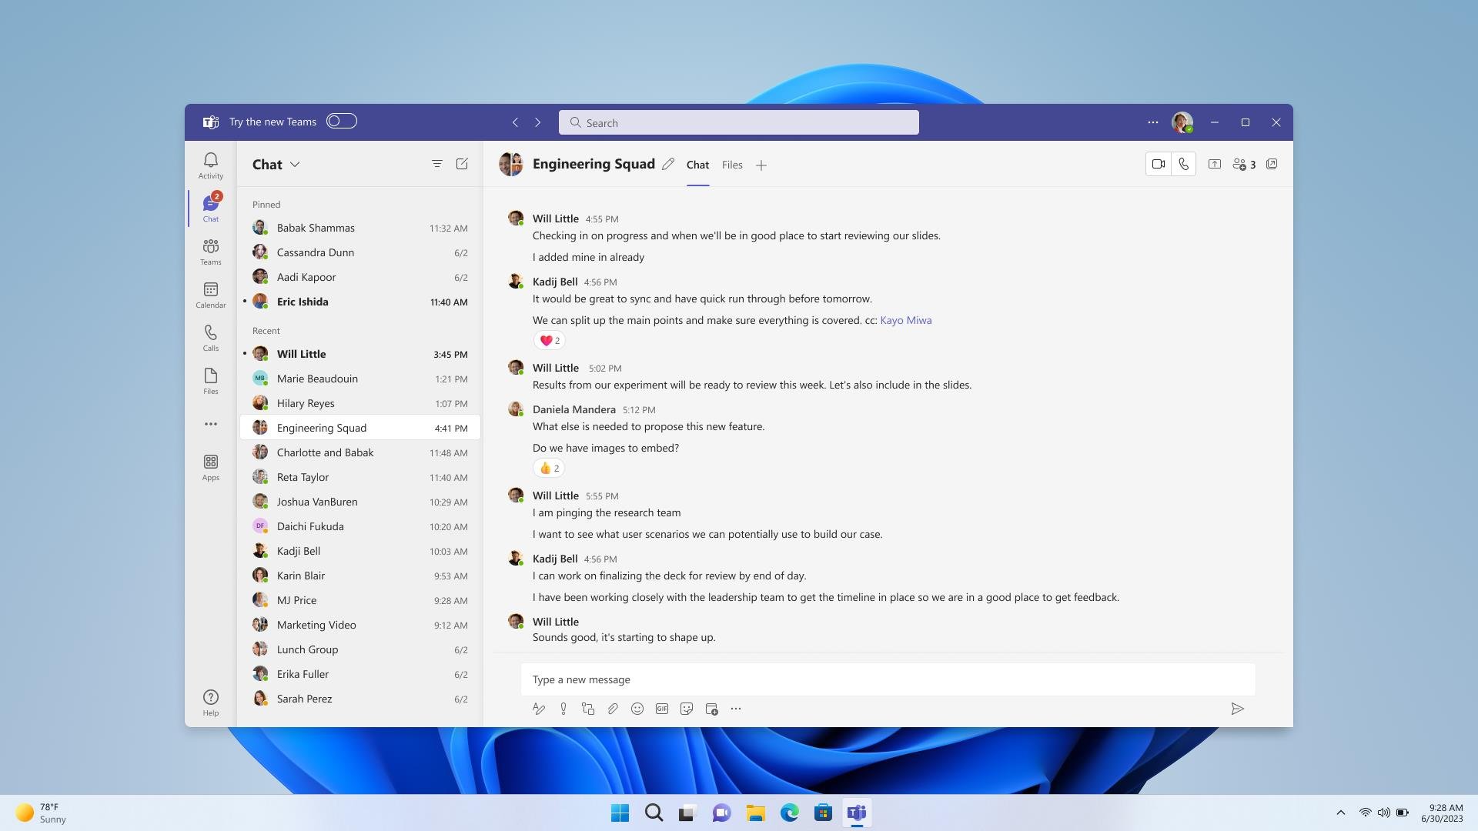Click in the Search box
The width and height of the screenshot is (1478, 831).
[738, 122]
